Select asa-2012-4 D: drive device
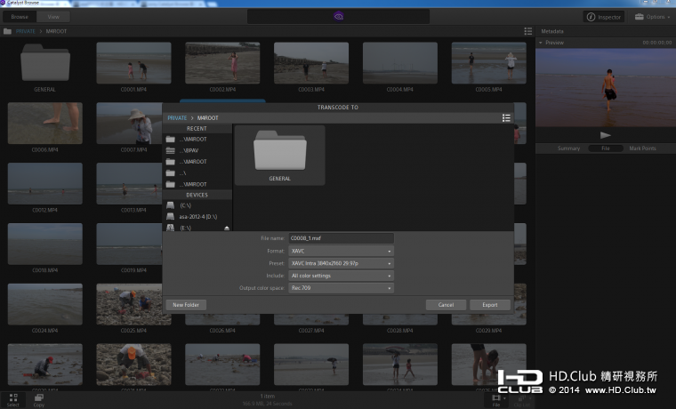Image resolution: width=676 pixels, height=409 pixels. tap(197, 216)
